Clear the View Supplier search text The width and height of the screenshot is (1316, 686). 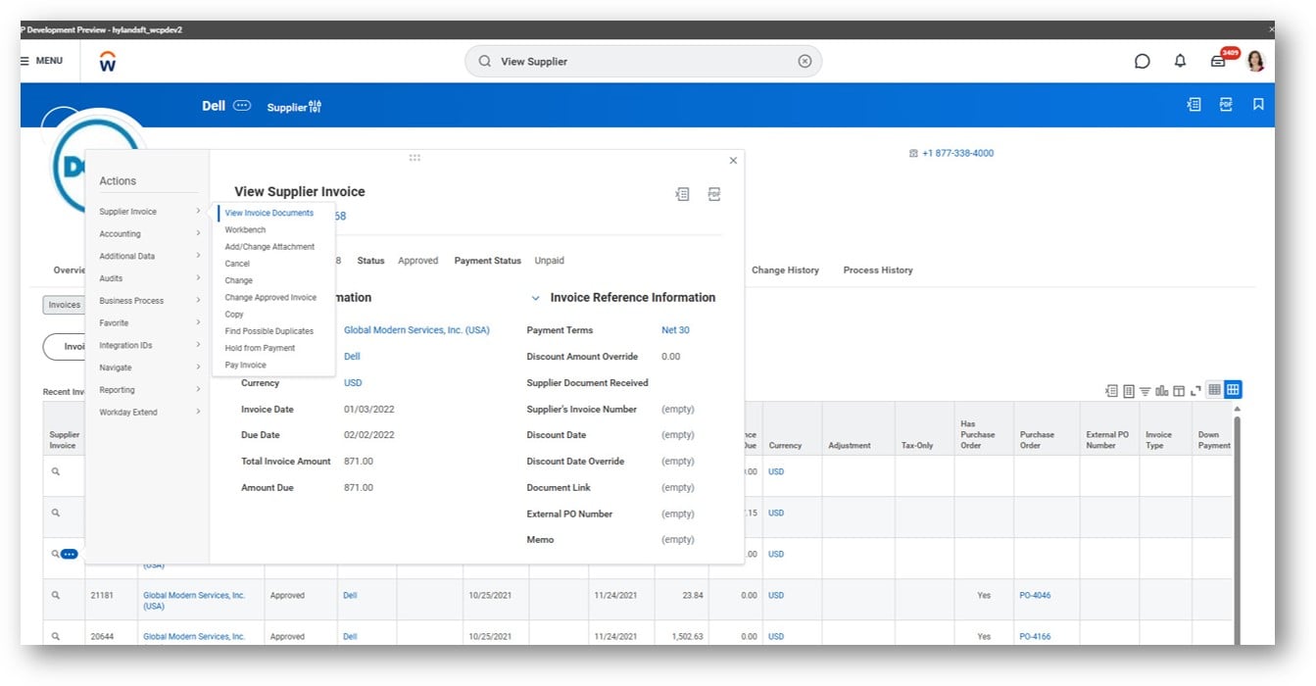804,61
